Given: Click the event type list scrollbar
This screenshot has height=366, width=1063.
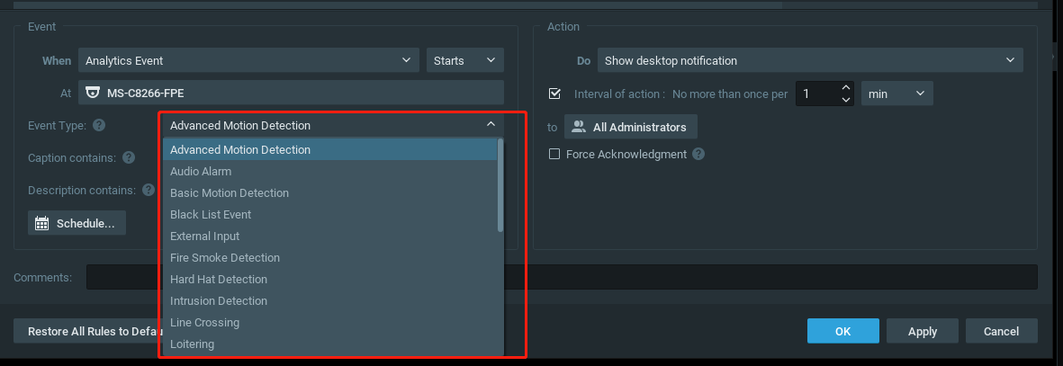Looking at the screenshot, I should click(500, 185).
